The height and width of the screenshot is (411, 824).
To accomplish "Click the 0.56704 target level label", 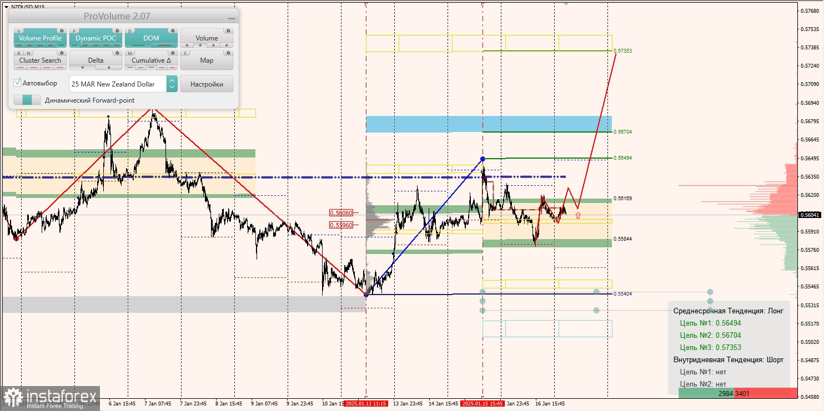I will tap(622, 132).
